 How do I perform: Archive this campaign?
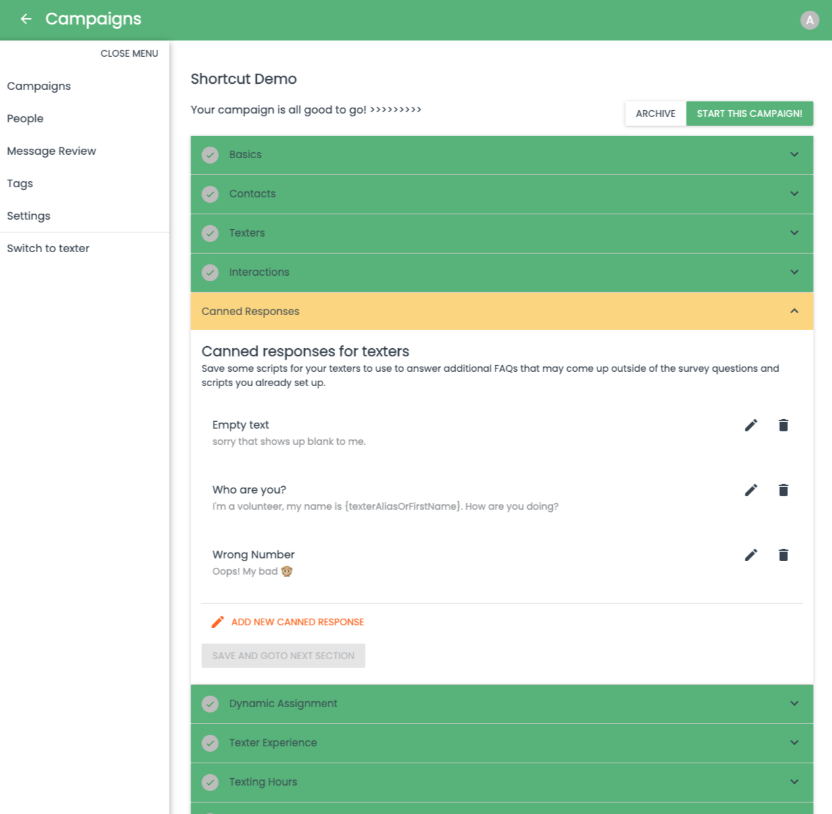(x=655, y=114)
